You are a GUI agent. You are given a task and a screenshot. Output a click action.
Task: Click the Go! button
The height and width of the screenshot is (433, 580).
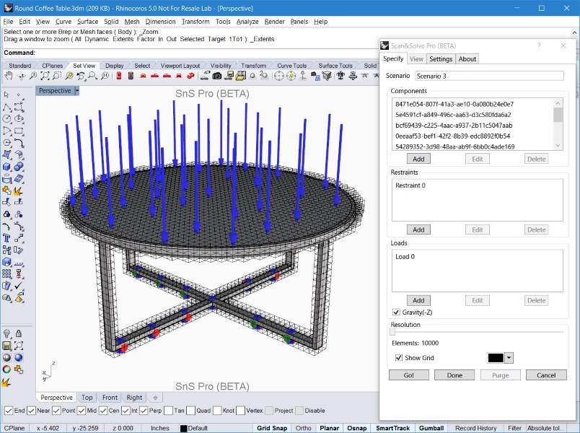coord(409,375)
